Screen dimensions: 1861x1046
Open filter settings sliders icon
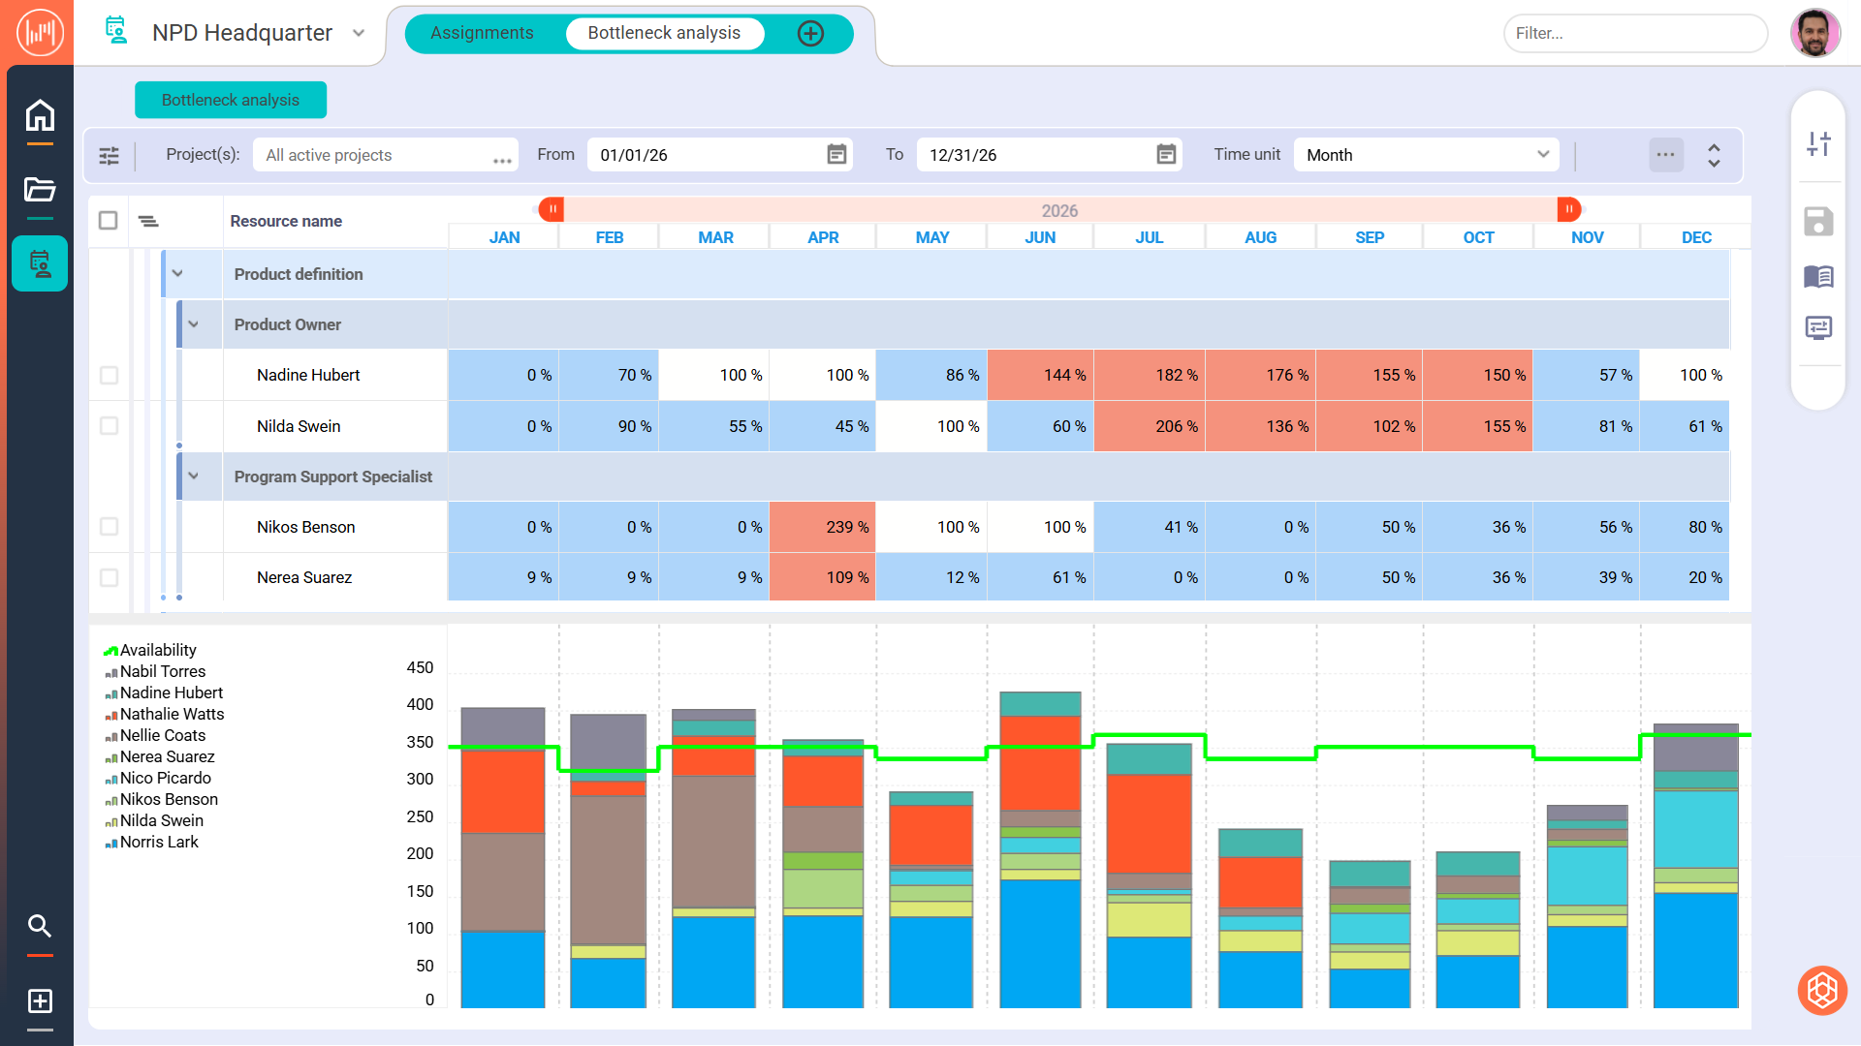click(110, 155)
